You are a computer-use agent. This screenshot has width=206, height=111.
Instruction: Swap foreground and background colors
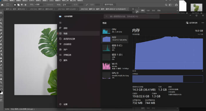[2, 89]
